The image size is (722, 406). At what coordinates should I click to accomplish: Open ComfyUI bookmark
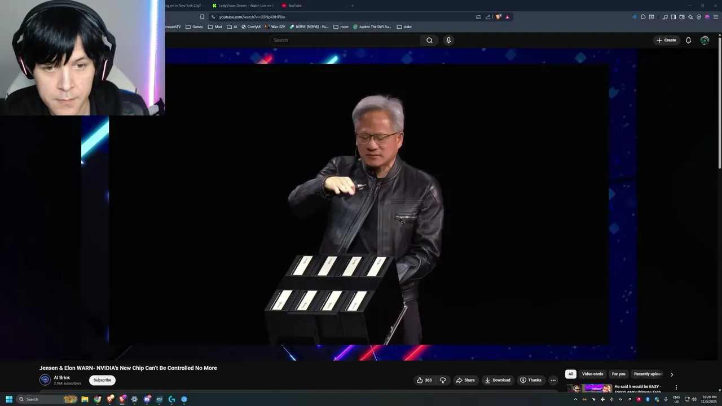tap(251, 27)
